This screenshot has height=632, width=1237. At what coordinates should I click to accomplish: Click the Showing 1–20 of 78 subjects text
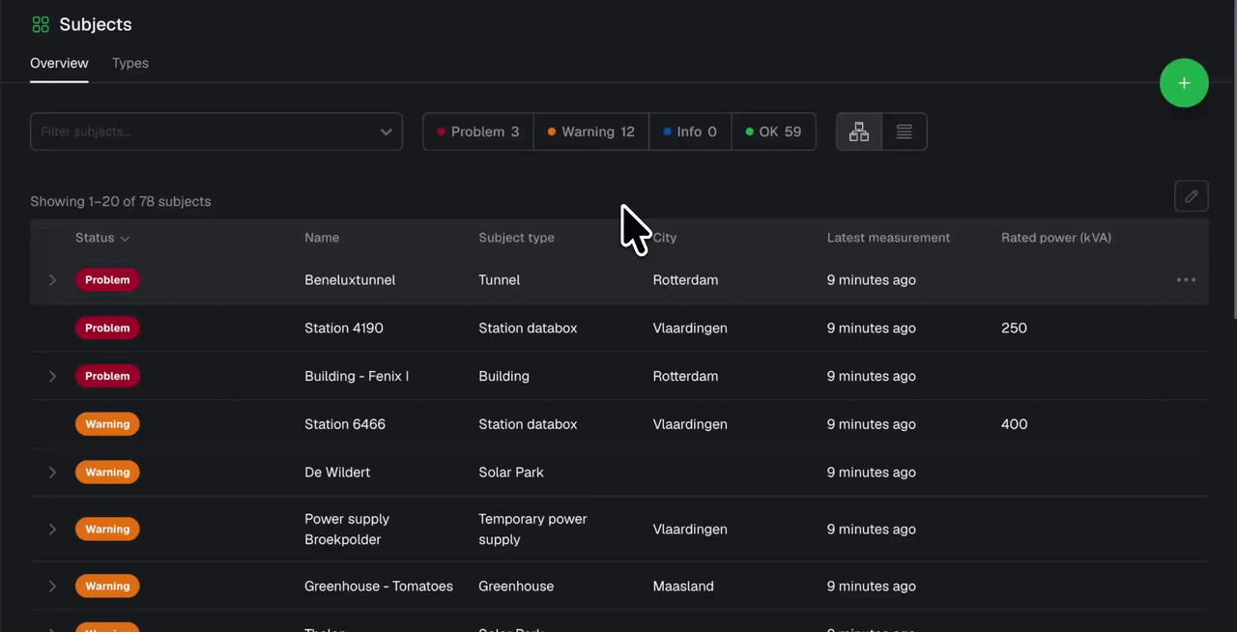121,202
